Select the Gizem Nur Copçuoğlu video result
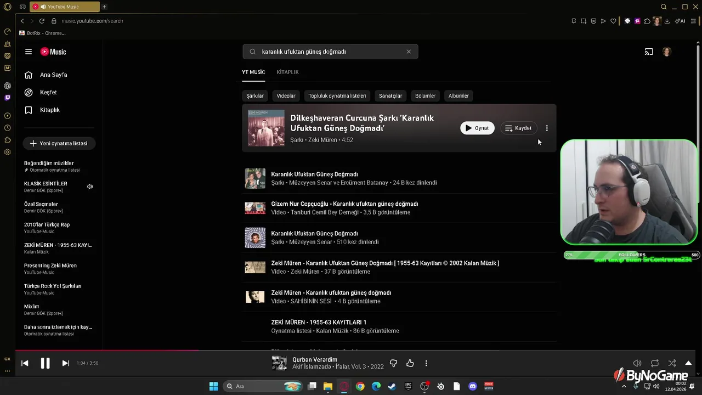 [x=399, y=208]
